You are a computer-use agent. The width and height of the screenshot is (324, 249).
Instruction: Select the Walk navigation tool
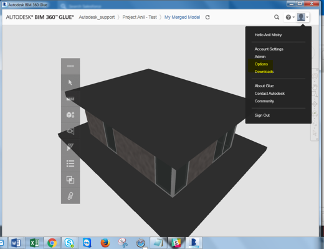pyautogui.click(x=315, y=124)
